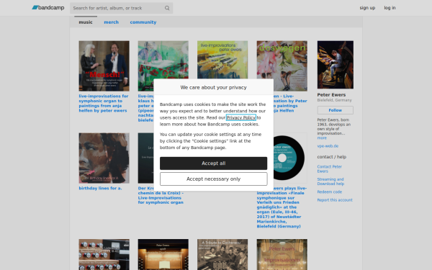This screenshot has height=270, width=432.
Task: Click the Bielefeld, Germany location text
Action: click(335, 100)
